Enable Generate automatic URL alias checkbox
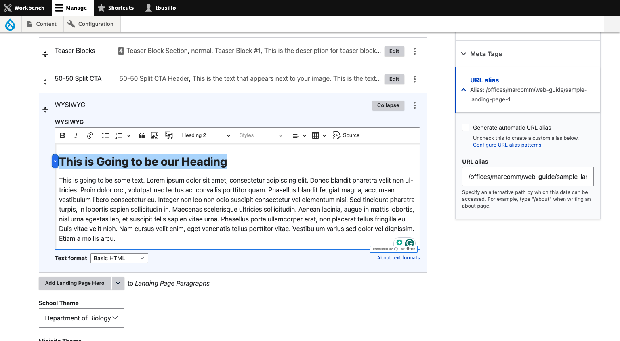The image size is (620, 341). tap(466, 127)
